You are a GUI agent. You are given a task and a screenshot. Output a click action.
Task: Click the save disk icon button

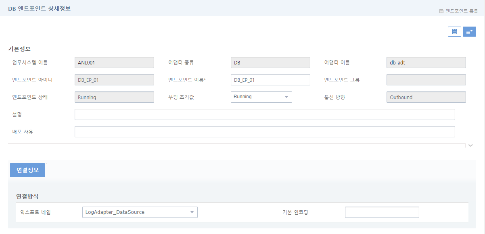[x=454, y=32]
